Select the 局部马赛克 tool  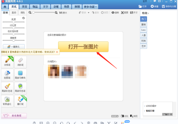(x=20, y=75)
